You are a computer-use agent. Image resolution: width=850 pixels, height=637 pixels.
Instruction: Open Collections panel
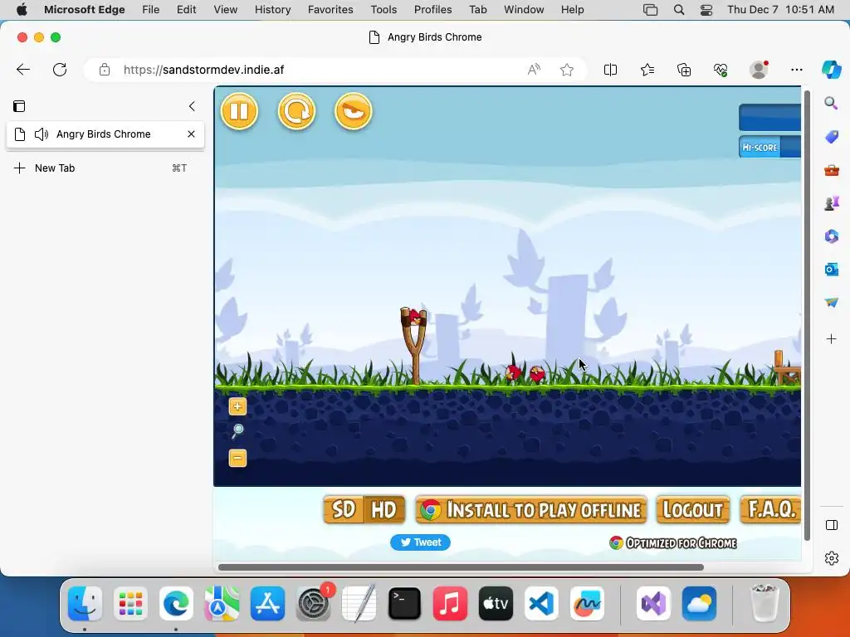[x=684, y=70]
